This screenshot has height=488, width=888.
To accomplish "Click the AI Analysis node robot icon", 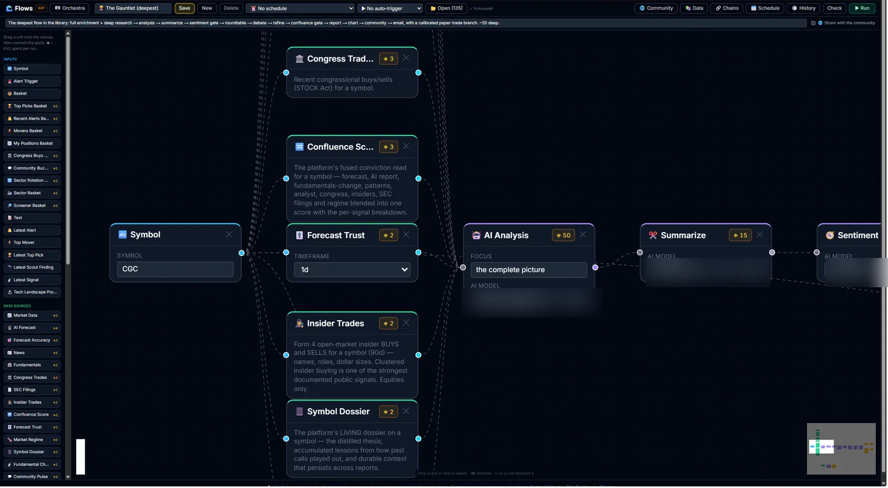I will (x=476, y=235).
